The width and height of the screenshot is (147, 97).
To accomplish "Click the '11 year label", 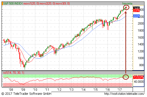I will point(47,90).
